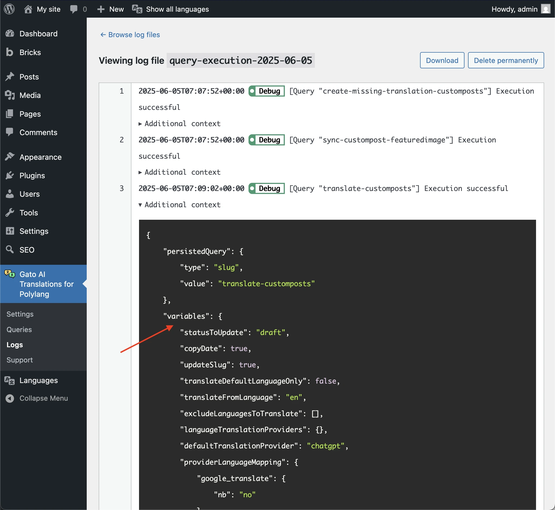Click the Appearance paintbrush icon
Screen dimensions: 555x510
point(10,157)
